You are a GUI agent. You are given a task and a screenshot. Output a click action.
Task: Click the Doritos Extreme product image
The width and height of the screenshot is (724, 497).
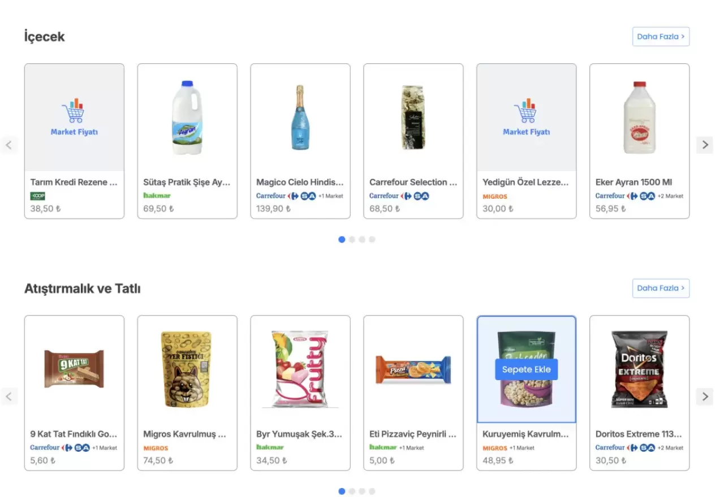coord(639,369)
